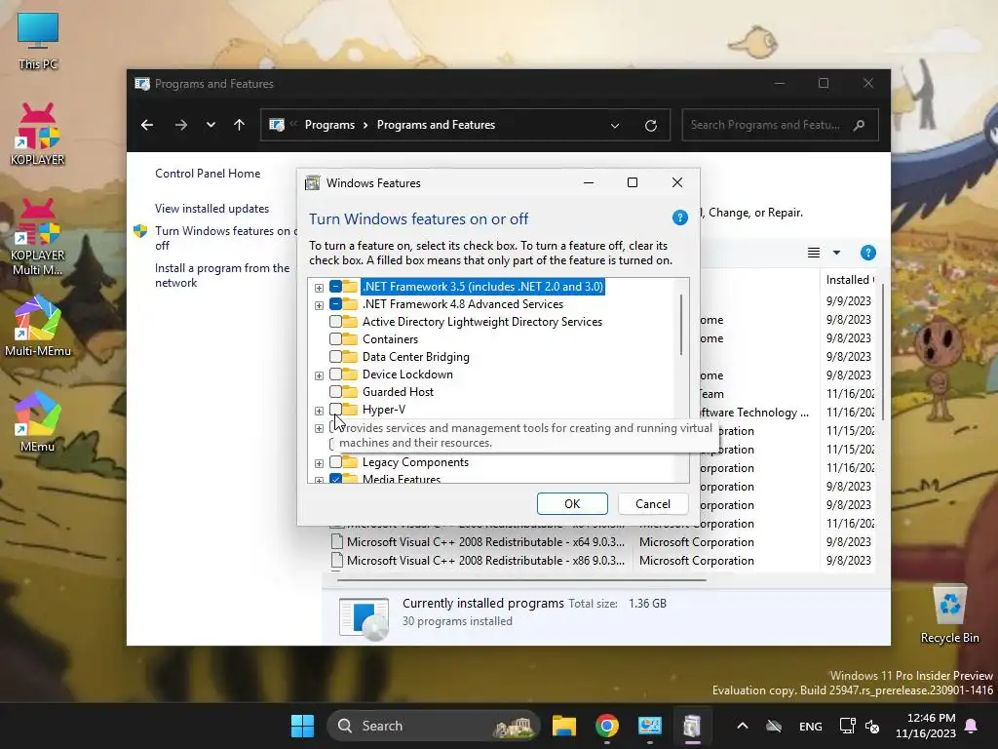The height and width of the screenshot is (749, 998).
Task: Open the address bar history dropdown
Action: (615, 126)
